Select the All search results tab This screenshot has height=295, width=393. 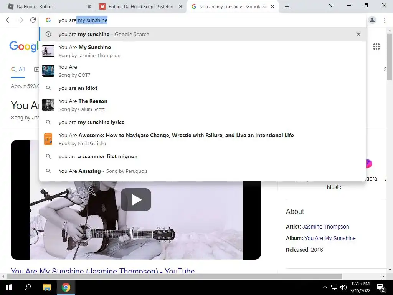click(18, 70)
